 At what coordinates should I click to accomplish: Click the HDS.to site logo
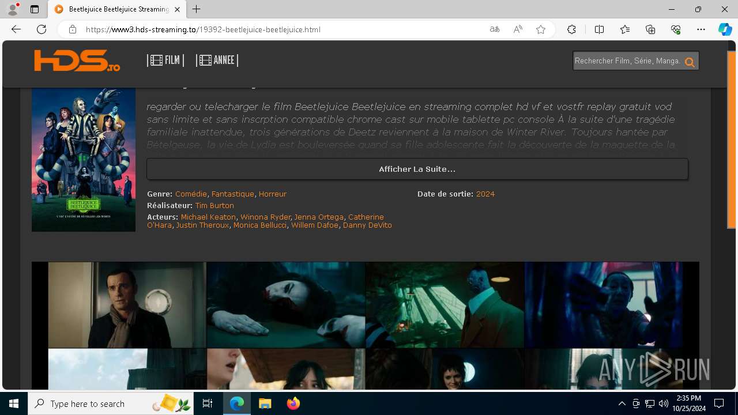[77, 61]
